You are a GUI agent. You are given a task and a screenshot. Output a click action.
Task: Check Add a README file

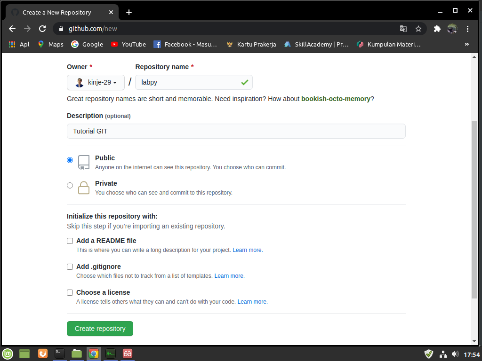pyautogui.click(x=70, y=241)
